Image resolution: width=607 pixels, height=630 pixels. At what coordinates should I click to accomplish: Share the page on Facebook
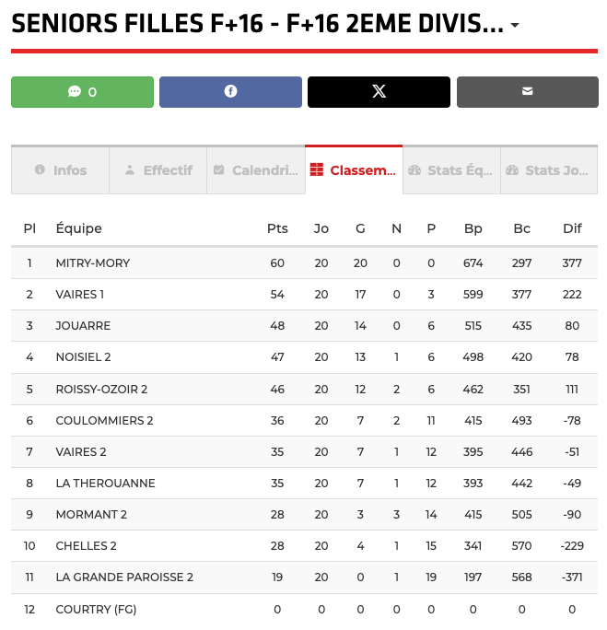coord(230,92)
